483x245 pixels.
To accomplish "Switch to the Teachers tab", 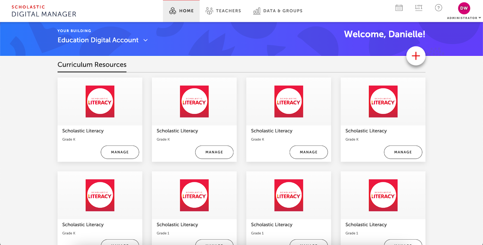I will click(x=223, y=11).
